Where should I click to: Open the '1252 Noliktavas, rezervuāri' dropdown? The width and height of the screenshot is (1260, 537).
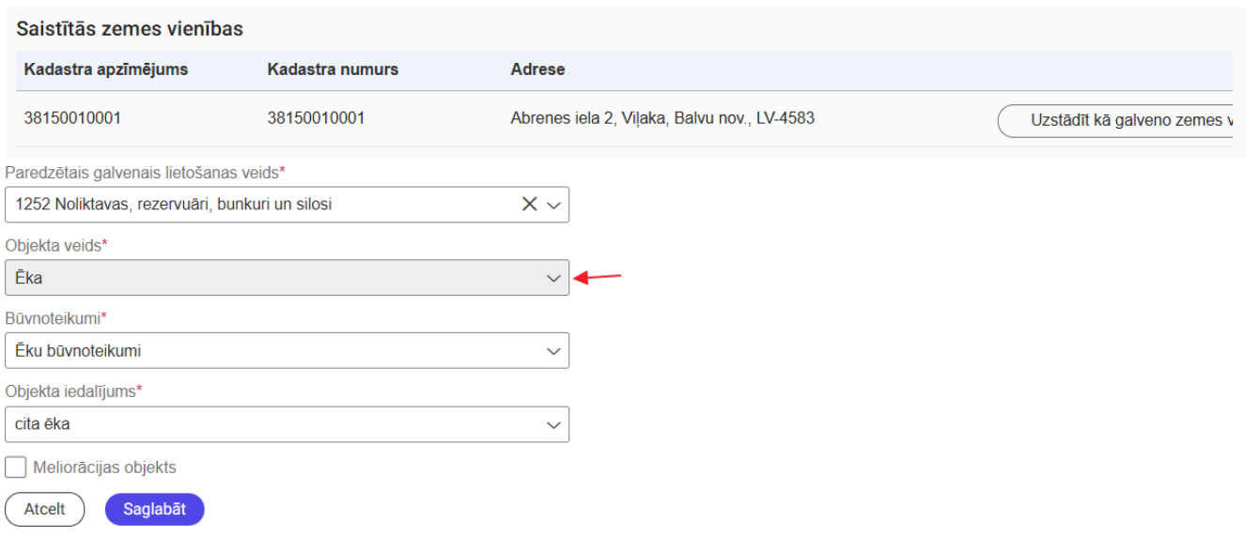coord(263,205)
